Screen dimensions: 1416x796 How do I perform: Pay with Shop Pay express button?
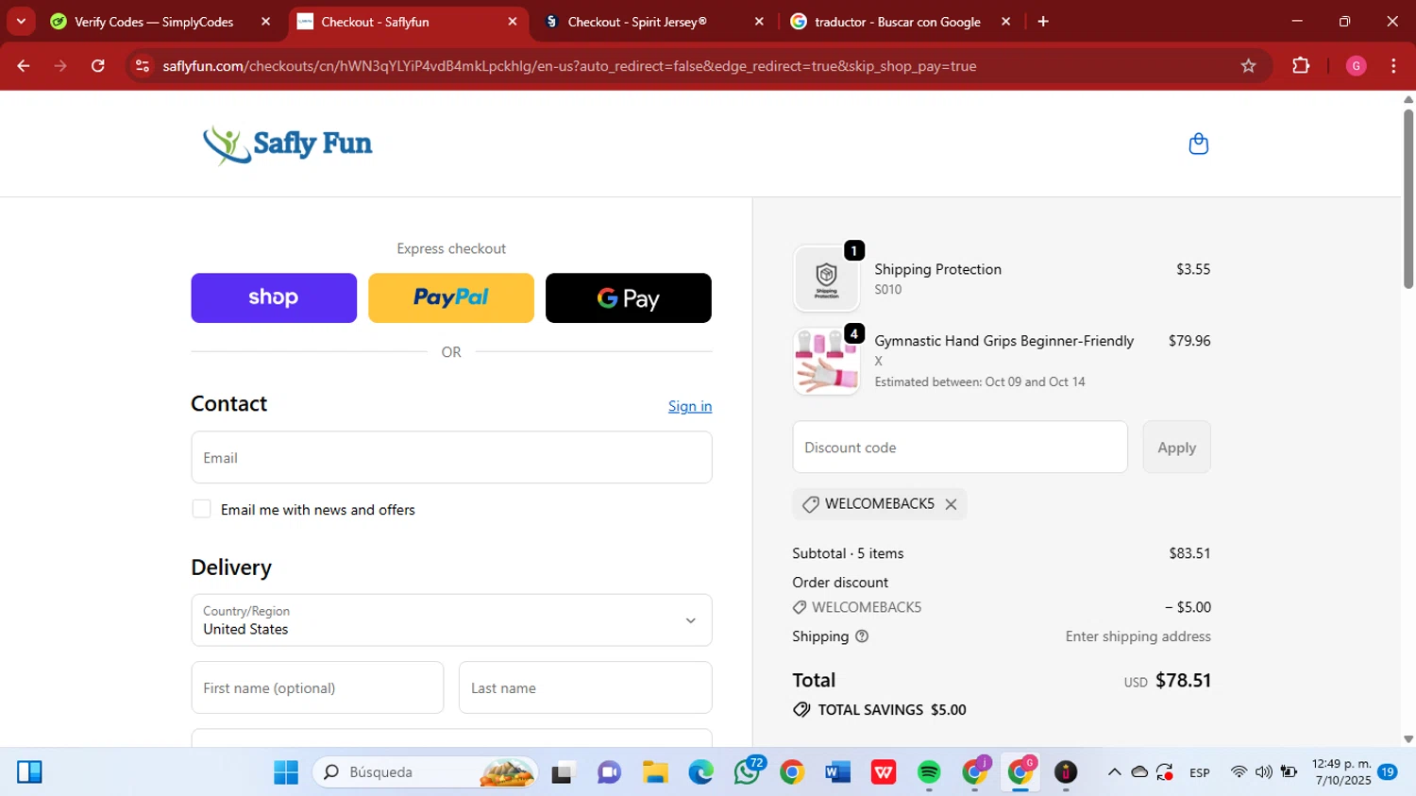coord(274,298)
